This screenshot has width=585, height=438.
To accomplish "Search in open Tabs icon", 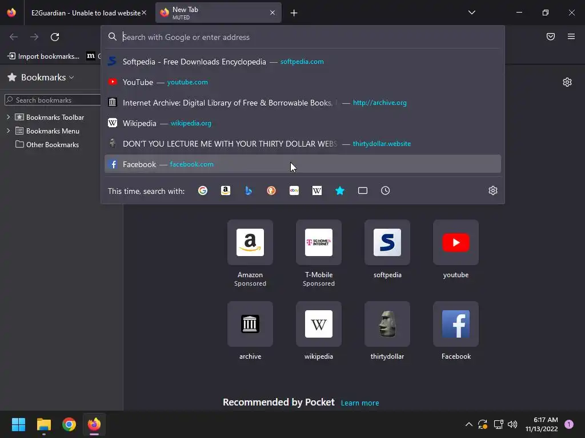I will (363, 190).
